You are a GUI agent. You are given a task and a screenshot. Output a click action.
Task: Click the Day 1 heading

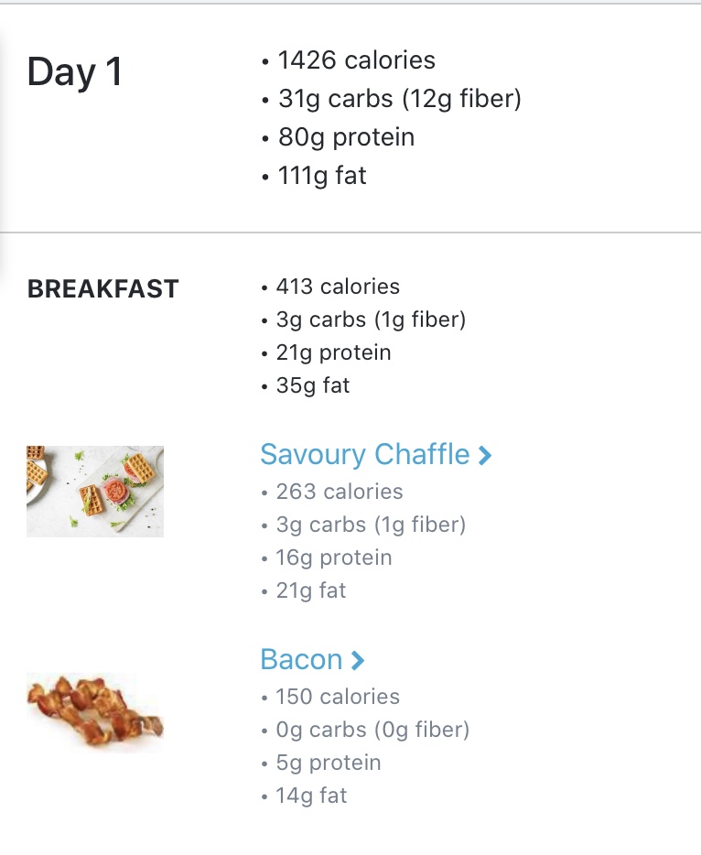point(75,72)
